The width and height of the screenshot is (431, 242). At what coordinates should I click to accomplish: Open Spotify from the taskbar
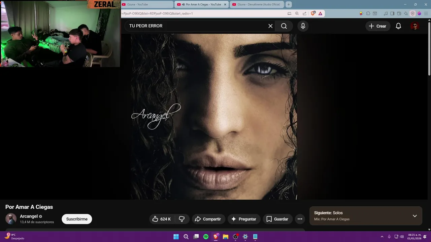206,237
